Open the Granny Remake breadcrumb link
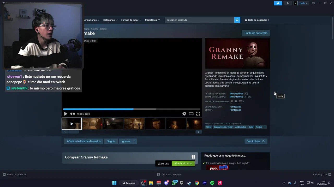Viewport: 334px width, 187px height. click(99, 29)
